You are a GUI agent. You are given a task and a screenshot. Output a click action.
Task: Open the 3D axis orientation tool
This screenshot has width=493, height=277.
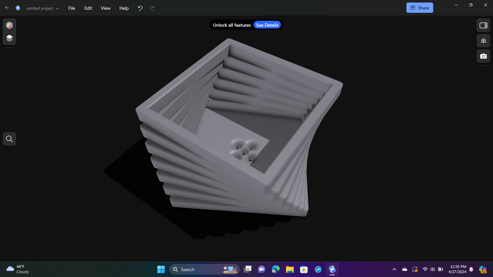coord(483,41)
